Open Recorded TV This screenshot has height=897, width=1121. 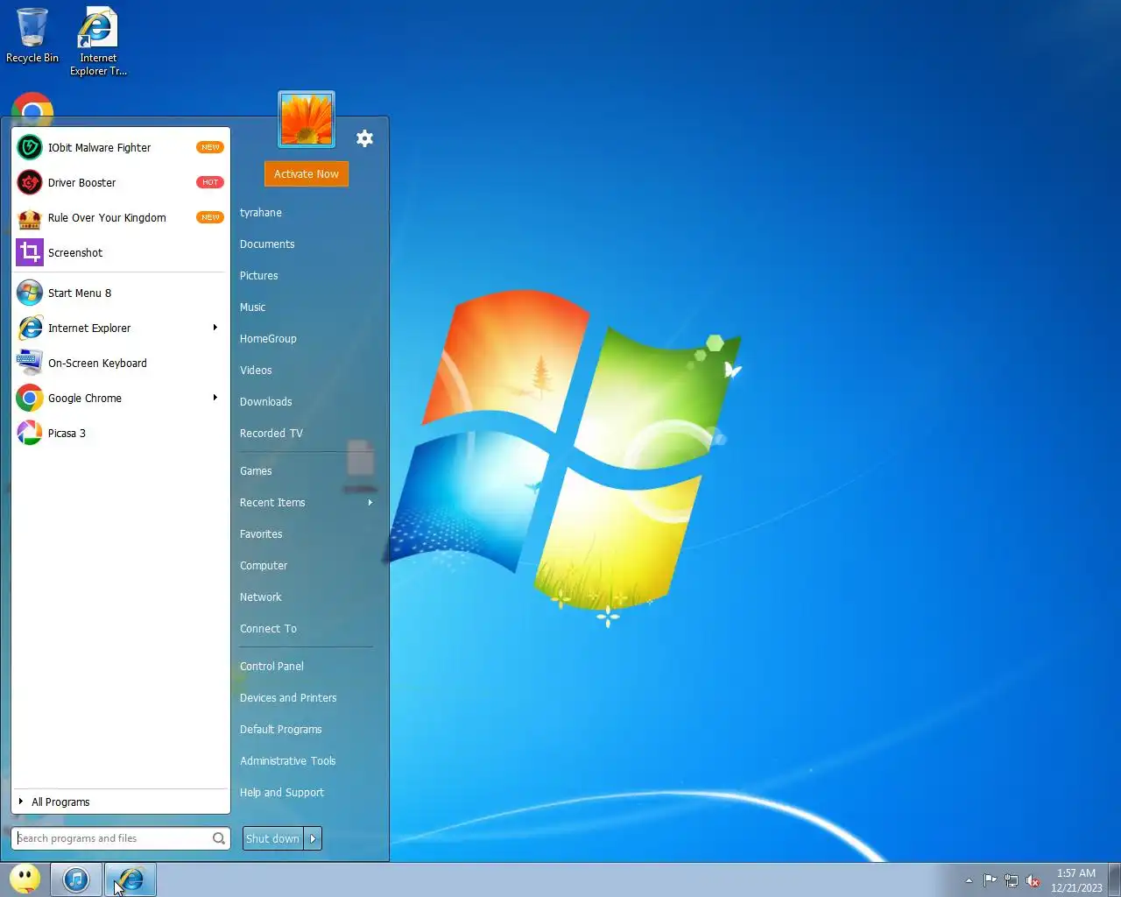pos(271,433)
